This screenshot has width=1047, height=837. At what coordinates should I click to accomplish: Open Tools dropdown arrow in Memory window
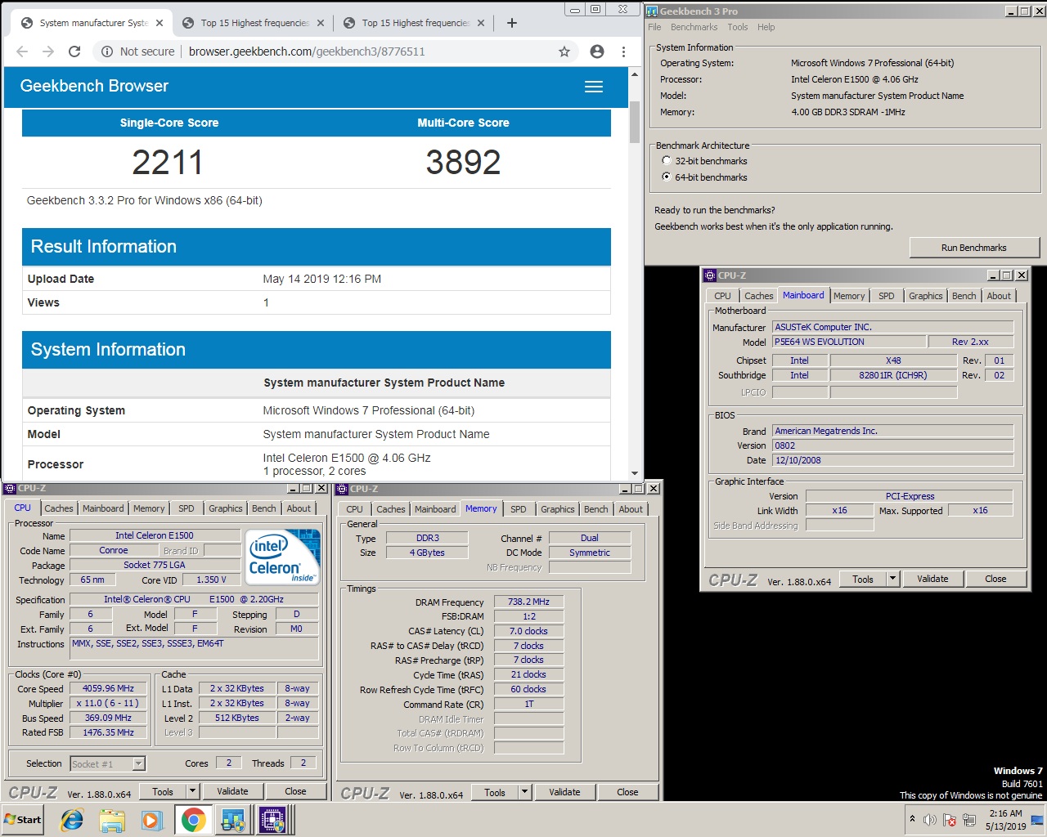tap(524, 792)
